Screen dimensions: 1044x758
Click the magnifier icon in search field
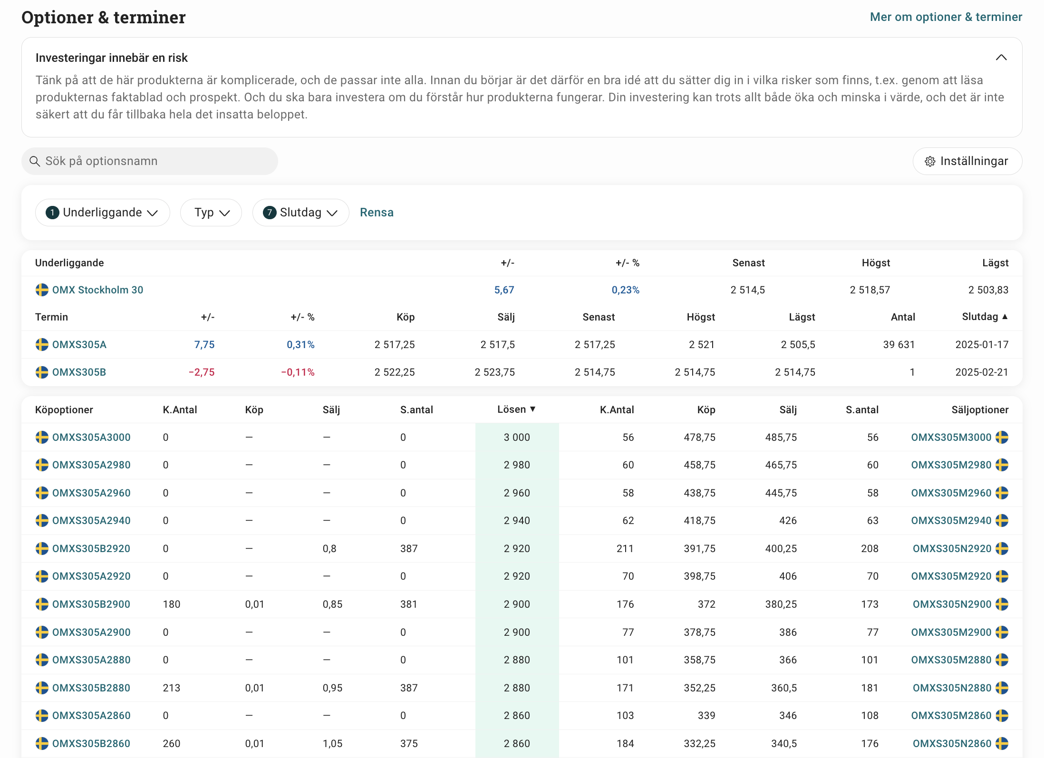(x=35, y=162)
